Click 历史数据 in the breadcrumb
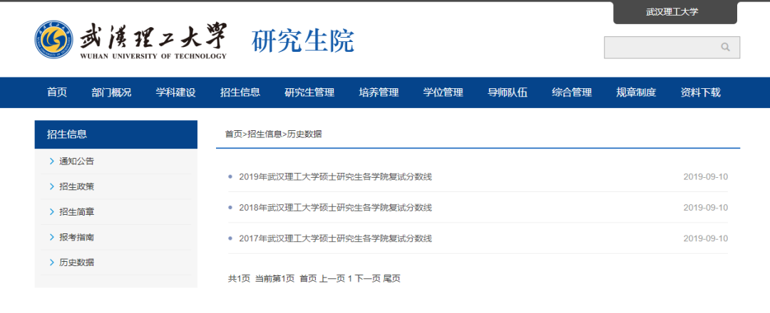 pos(304,134)
